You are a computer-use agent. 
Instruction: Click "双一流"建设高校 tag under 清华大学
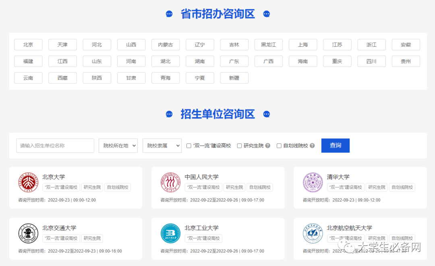(x=346, y=187)
